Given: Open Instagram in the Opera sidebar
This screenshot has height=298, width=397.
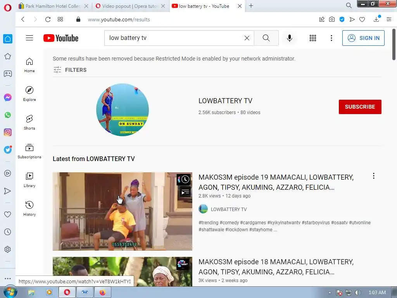Looking at the screenshot, I should point(8,132).
